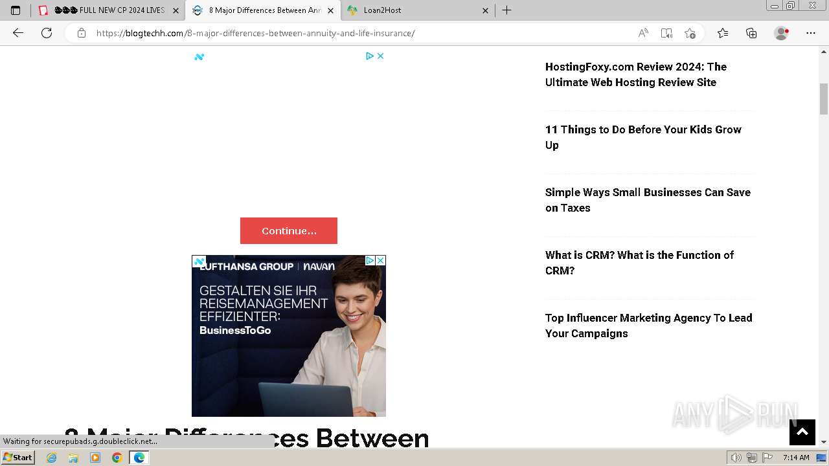The height and width of the screenshot is (466, 829).
Task: Open AdChoices on the Lufthansa ad
Action: 370,260
